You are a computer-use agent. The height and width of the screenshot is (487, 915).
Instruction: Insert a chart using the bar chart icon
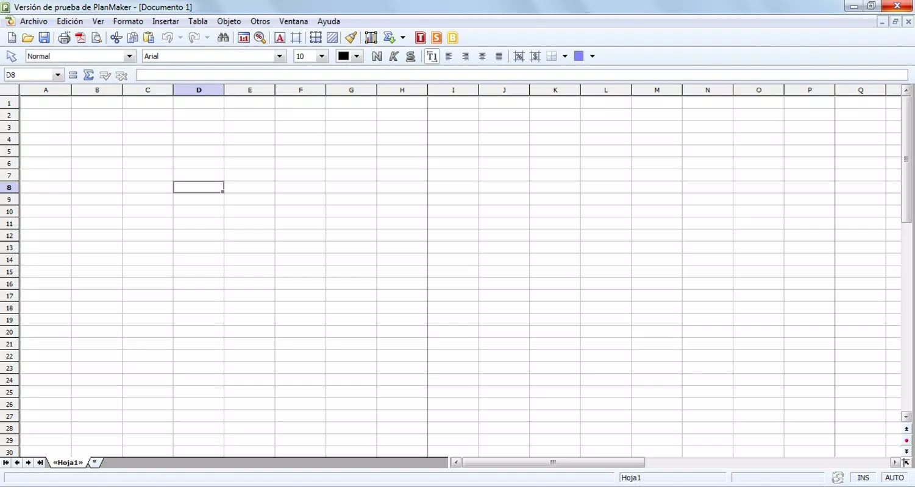pyautogui.click(x=371, y=38)
